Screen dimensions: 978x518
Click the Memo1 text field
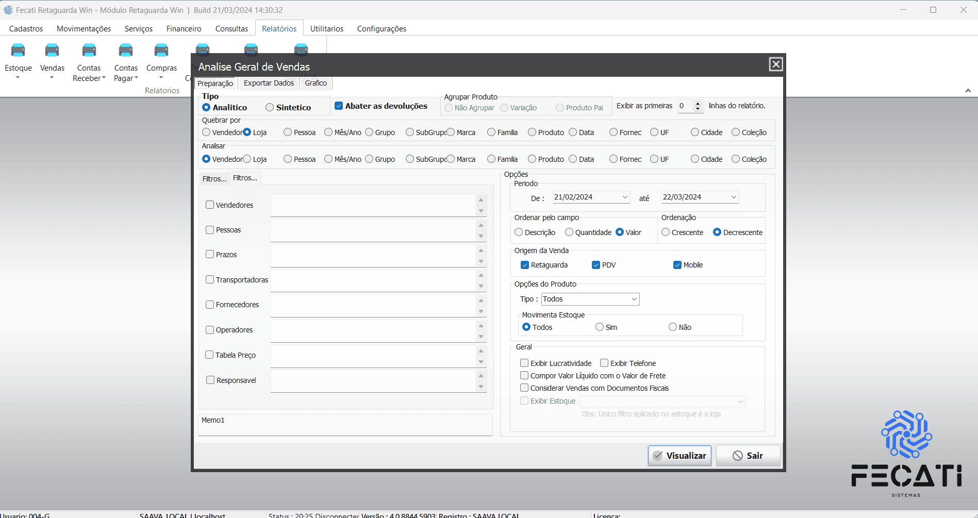[345, 425]
